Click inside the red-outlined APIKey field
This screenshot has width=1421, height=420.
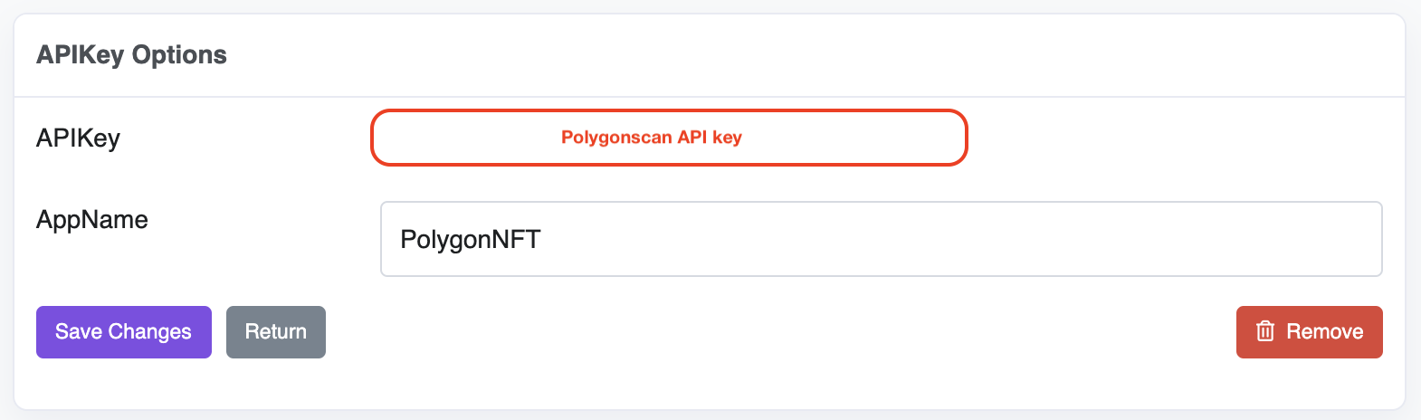[x=669, y=138]
